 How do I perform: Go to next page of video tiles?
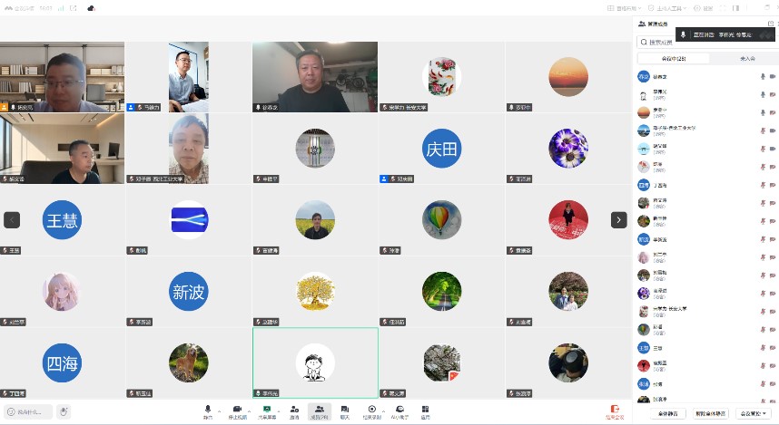[x=618, y=219]
